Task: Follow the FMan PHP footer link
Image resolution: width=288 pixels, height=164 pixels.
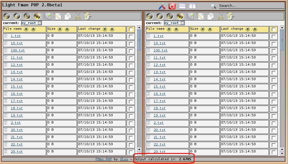Action: [104, 159]
